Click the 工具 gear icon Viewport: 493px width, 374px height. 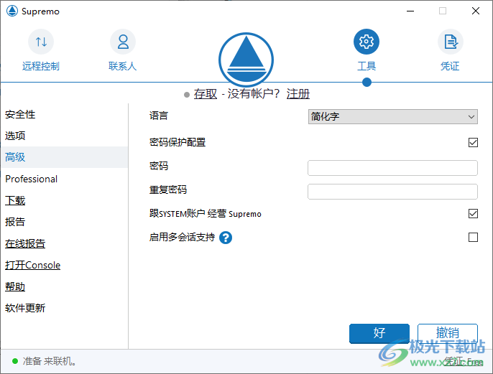click(367, 42)
